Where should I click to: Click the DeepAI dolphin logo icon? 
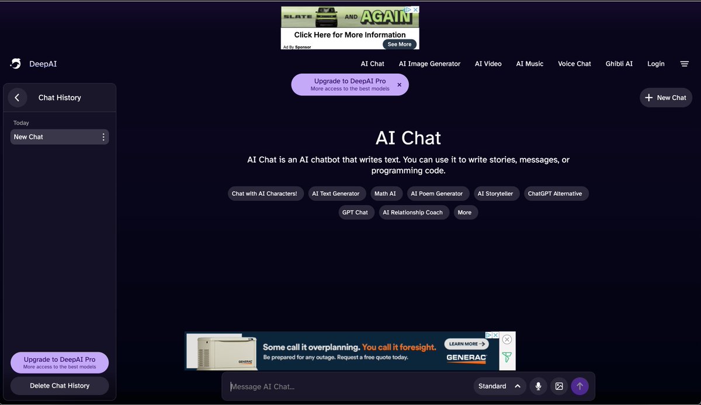(x=16, y=64)
